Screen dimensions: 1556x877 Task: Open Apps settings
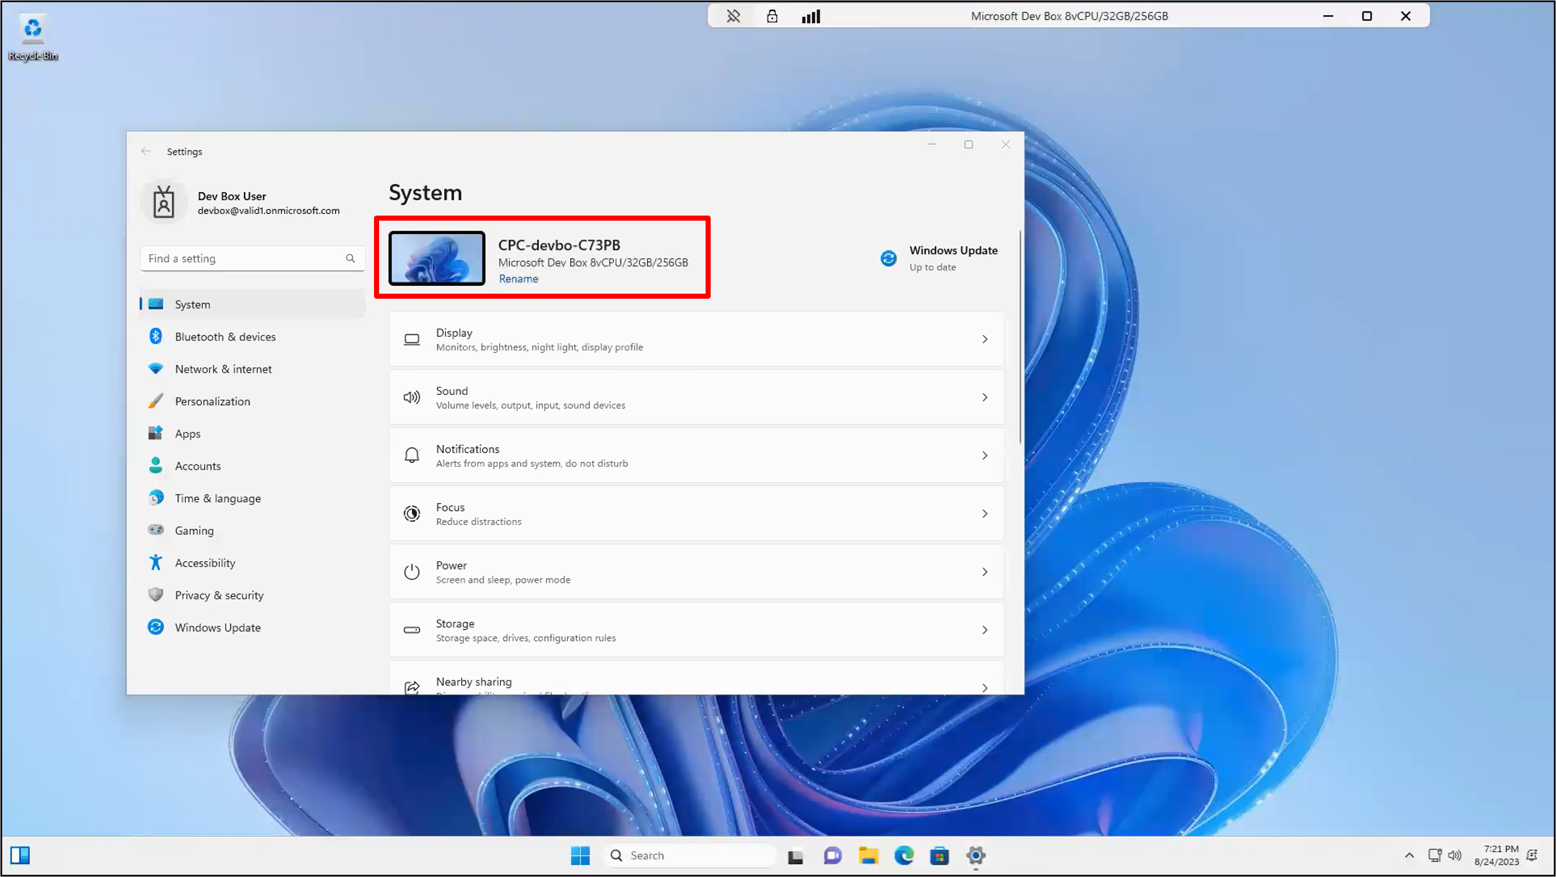click(252, 433)
